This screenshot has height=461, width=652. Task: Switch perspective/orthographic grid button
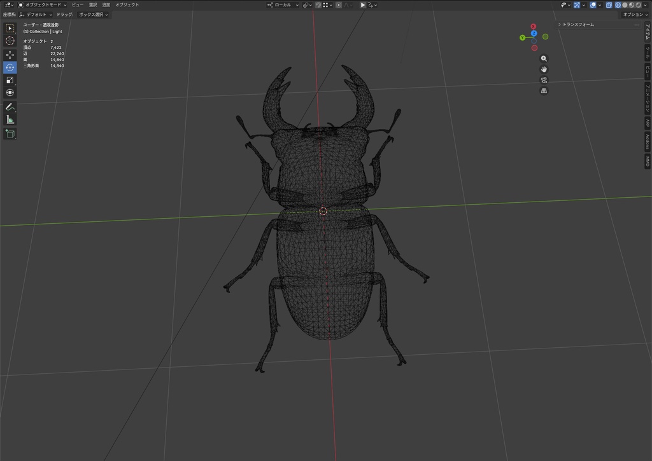click(544, 91)
